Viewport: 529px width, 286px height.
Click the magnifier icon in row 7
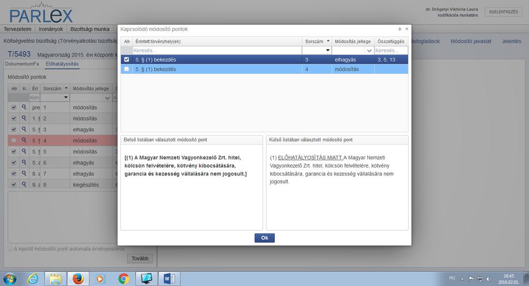pyautogui.click(x=24, y=173)
